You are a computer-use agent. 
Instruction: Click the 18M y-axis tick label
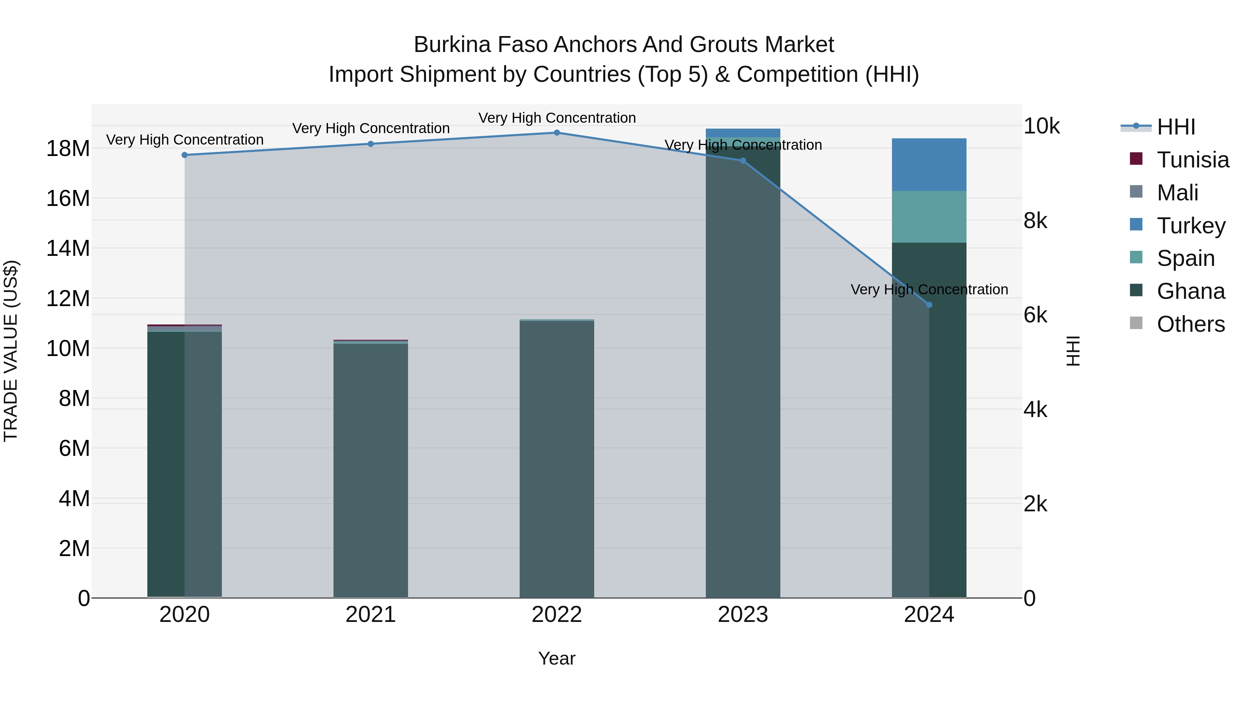click(x=68, y=148)
